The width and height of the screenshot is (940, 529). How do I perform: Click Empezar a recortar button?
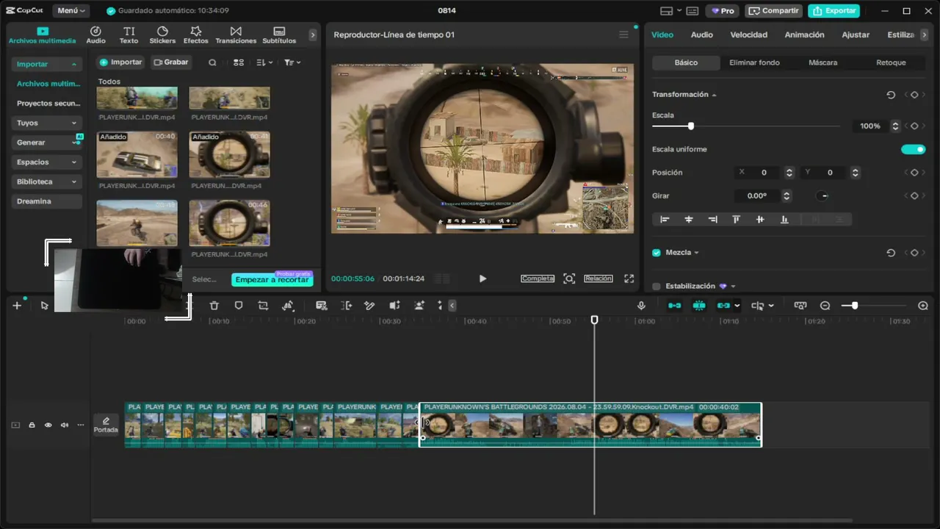pyautogui.click(x=272, y=280)
